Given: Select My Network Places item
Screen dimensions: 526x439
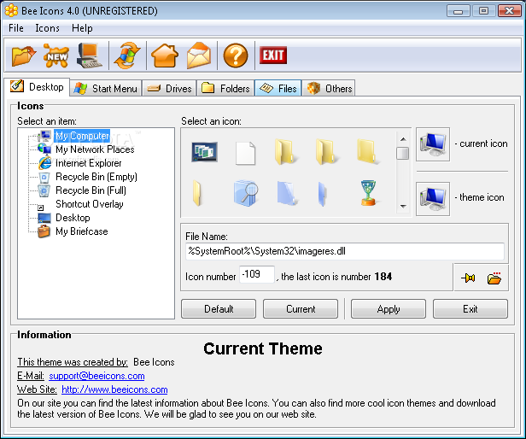Looking at the screenshot, I should click(x=95, y=149).
